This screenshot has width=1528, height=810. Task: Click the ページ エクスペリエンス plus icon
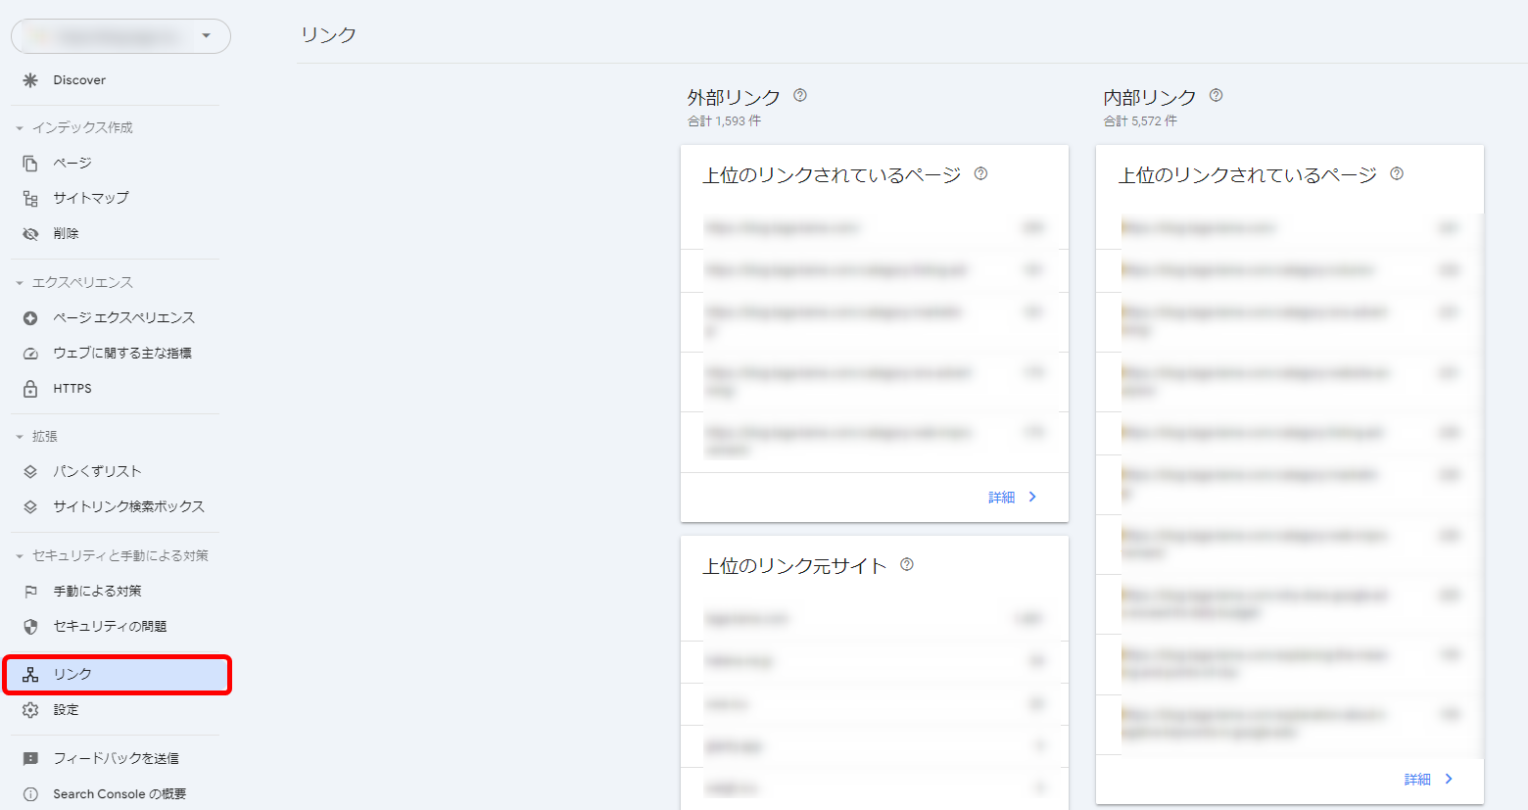point(30,318)
